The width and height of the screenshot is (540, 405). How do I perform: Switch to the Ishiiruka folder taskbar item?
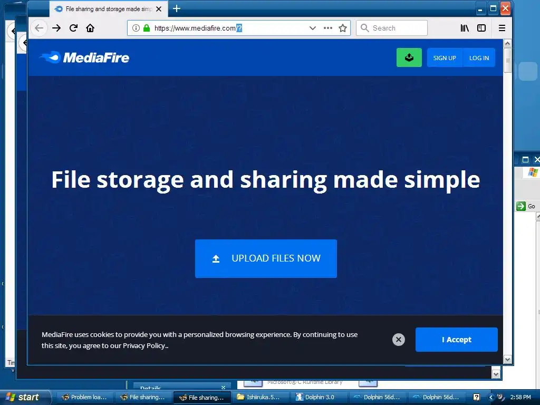point(260,397)
